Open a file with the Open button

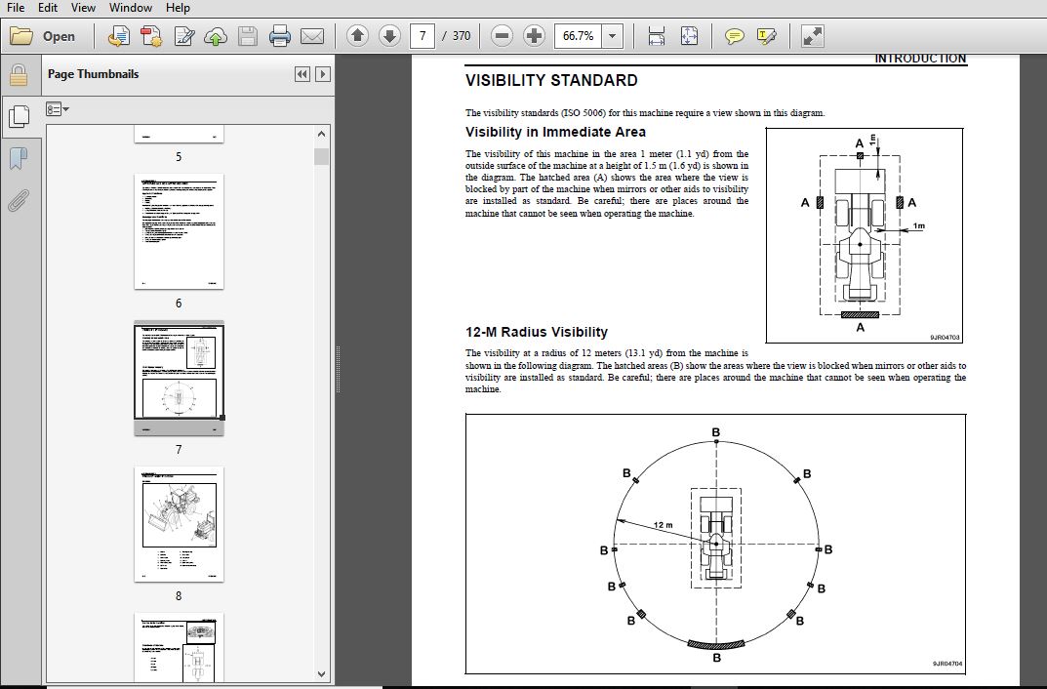tap(43, 36)
